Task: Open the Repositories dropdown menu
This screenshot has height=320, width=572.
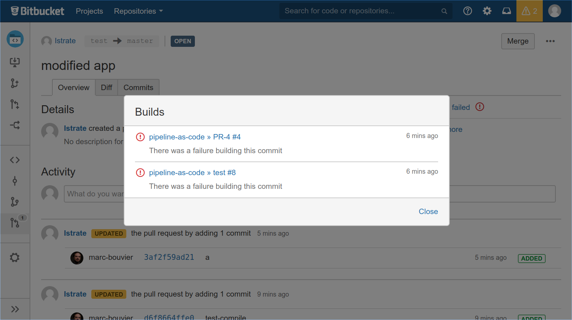Action: pos(139,11)
